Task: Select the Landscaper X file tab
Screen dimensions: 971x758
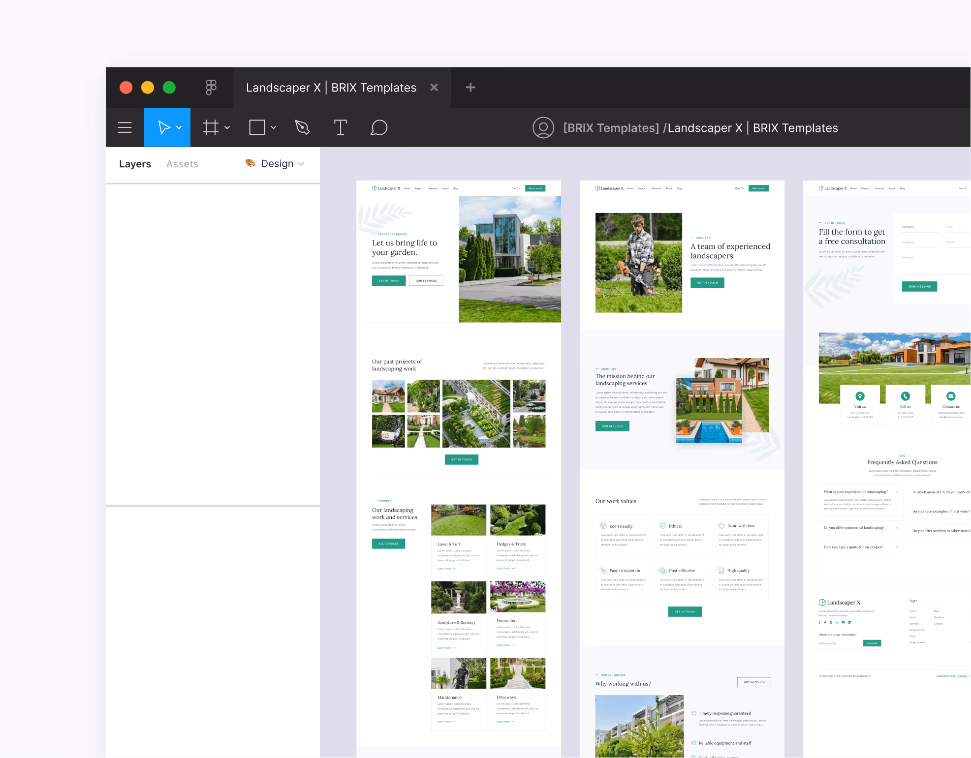Action: [331, 88]
